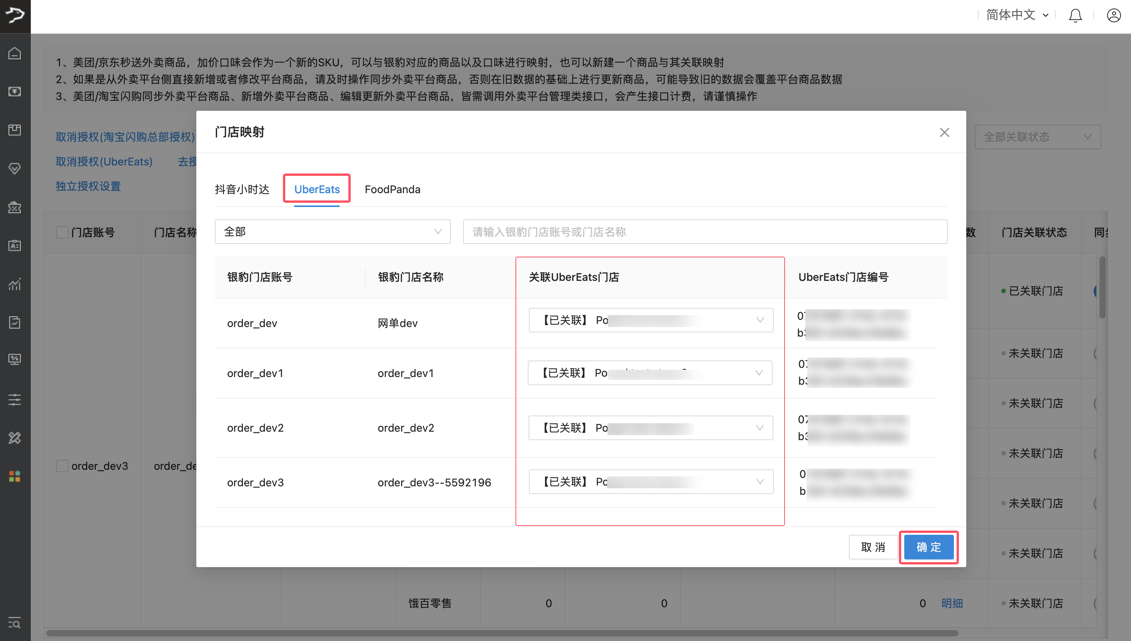Open the colorful app grid icon in the sidebar
This screenshot has height=641, width=1131.
15,476
